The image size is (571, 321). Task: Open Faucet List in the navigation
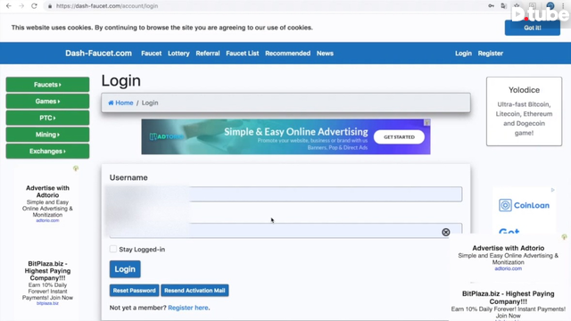point(242,53)
